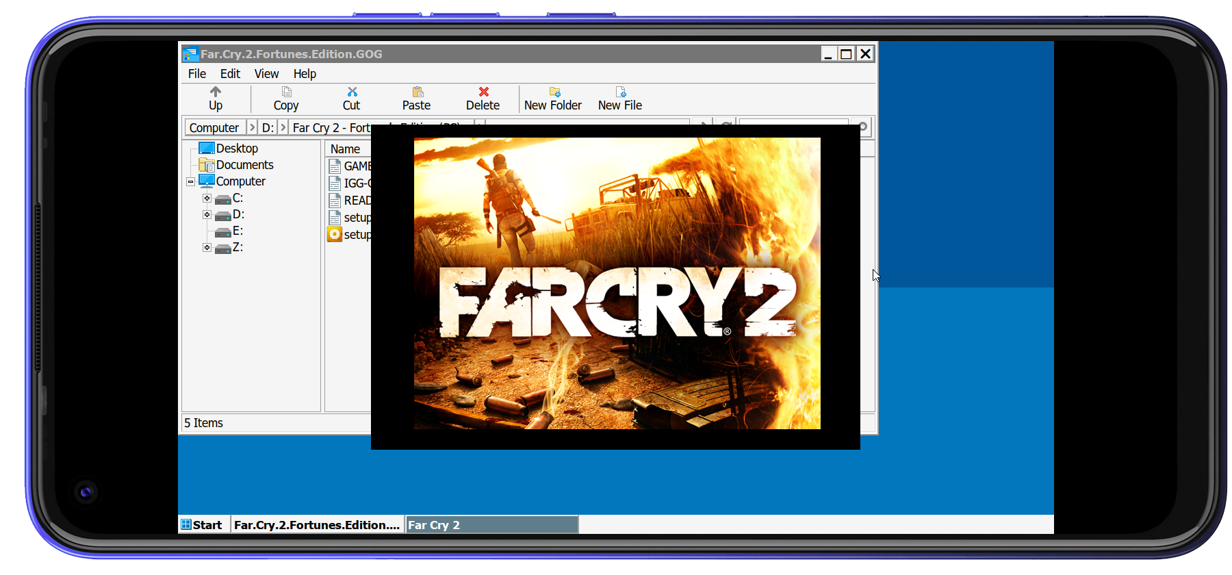The image size is (1232, 575).
Task: Select Desktop in the folder tree
Action: (x=237, y=149)
